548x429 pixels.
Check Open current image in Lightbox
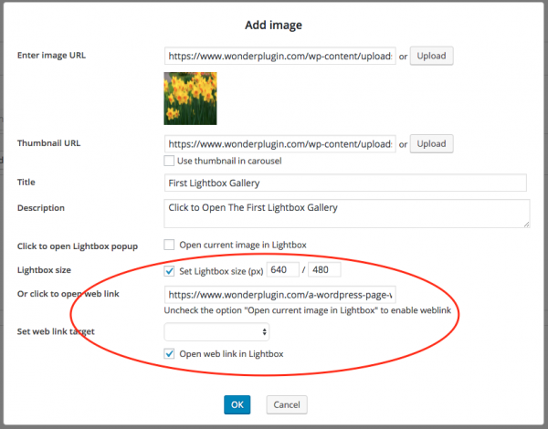169,245
